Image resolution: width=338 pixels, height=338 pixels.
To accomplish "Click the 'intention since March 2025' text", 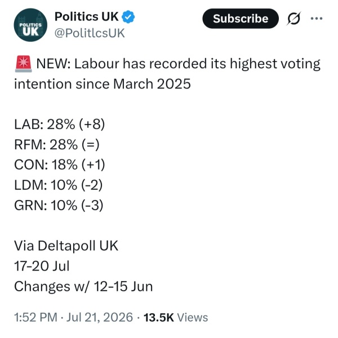I will click(103, 84).
